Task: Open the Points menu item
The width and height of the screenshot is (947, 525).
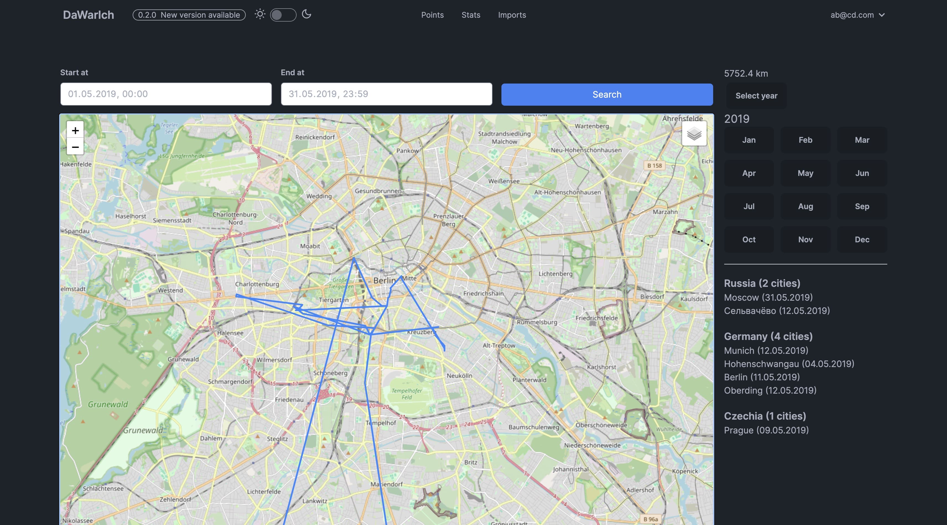Action: tap(432, 15)
